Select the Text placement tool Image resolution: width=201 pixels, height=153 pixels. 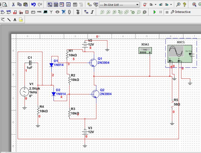coord(15,20)
